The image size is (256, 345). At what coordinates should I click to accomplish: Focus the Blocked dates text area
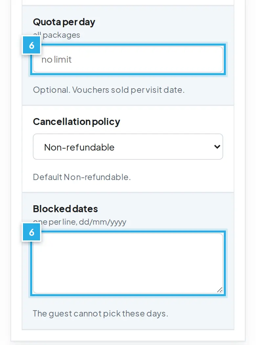coord(128,263)
